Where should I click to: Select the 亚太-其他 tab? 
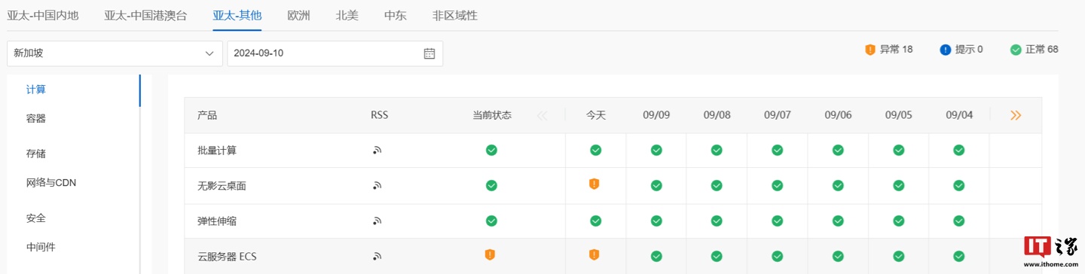(x=237, y=15)
